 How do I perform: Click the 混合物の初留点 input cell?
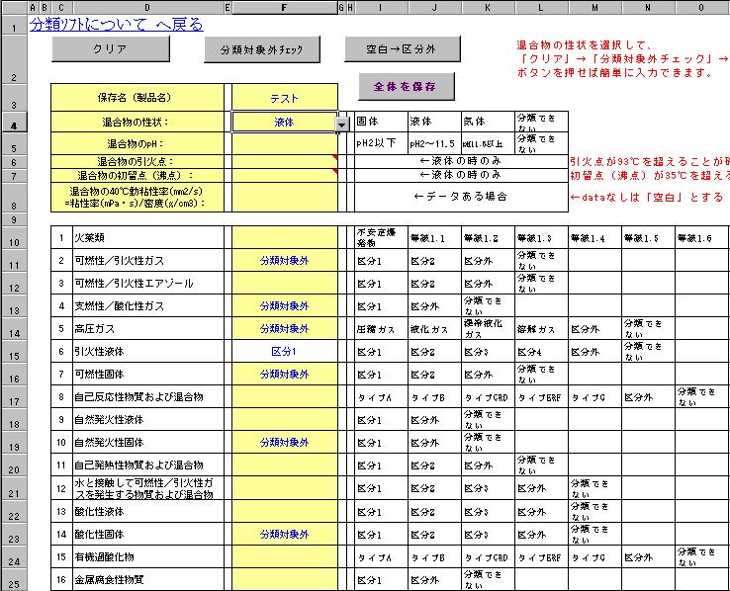click(x=285, y=176)
